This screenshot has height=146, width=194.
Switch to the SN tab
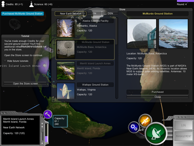(94, 13)
